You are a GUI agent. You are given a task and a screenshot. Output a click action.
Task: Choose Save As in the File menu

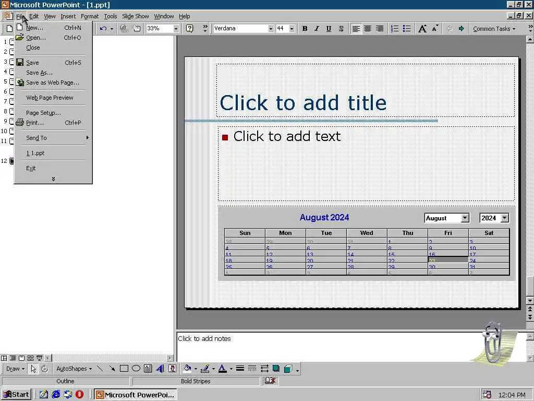[x=53, y=73]
